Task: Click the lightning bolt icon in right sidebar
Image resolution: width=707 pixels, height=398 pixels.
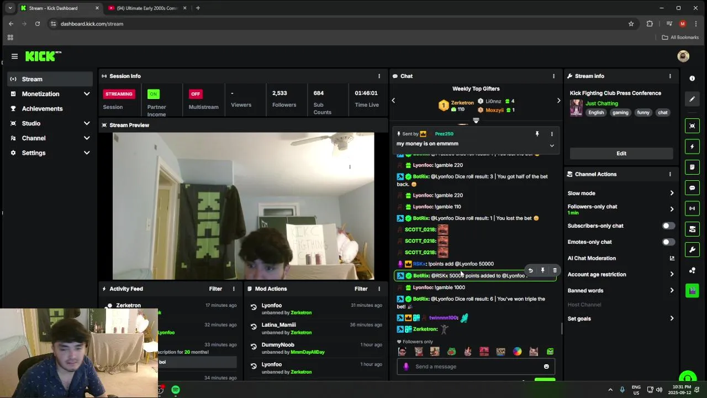Action: pyautogui.click(x=692, y=146)
